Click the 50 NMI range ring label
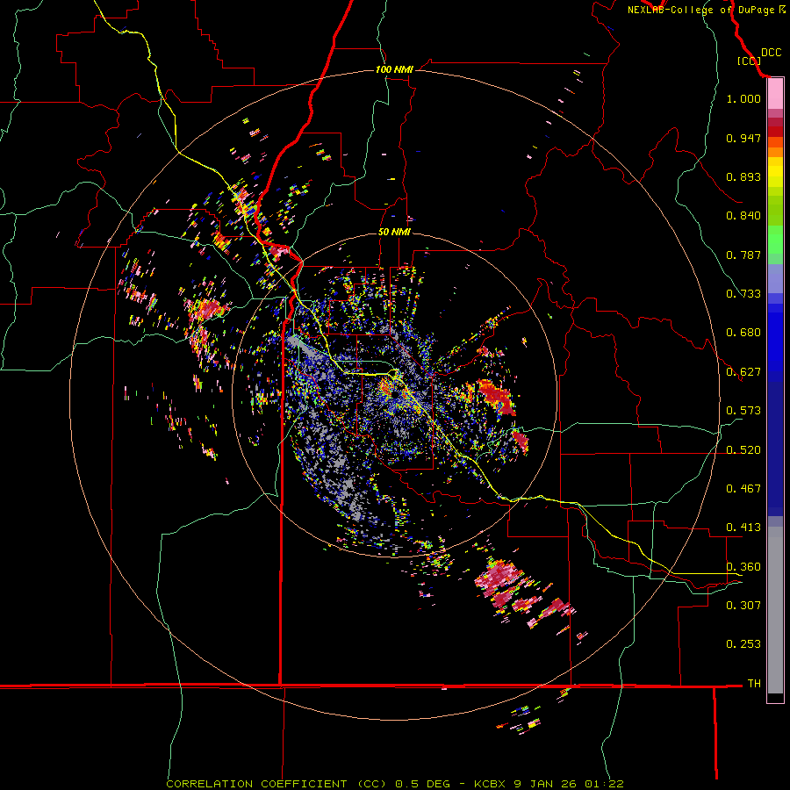The width and height of the screenshot is (790, 790). click(x=394, y=232)
